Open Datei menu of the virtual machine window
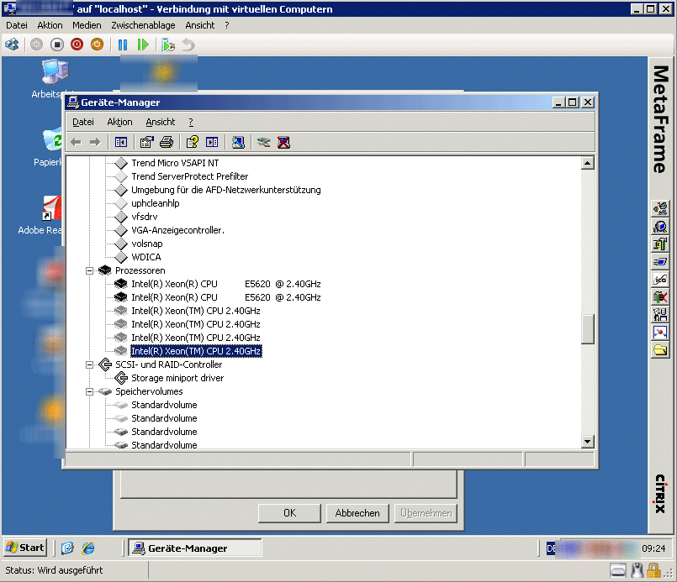Viewport: 677px width, 582px height. (17, 25)
